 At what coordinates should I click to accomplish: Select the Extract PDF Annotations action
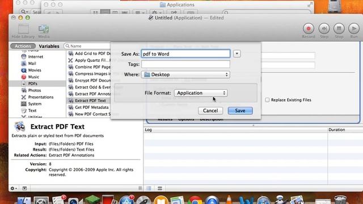89,93
